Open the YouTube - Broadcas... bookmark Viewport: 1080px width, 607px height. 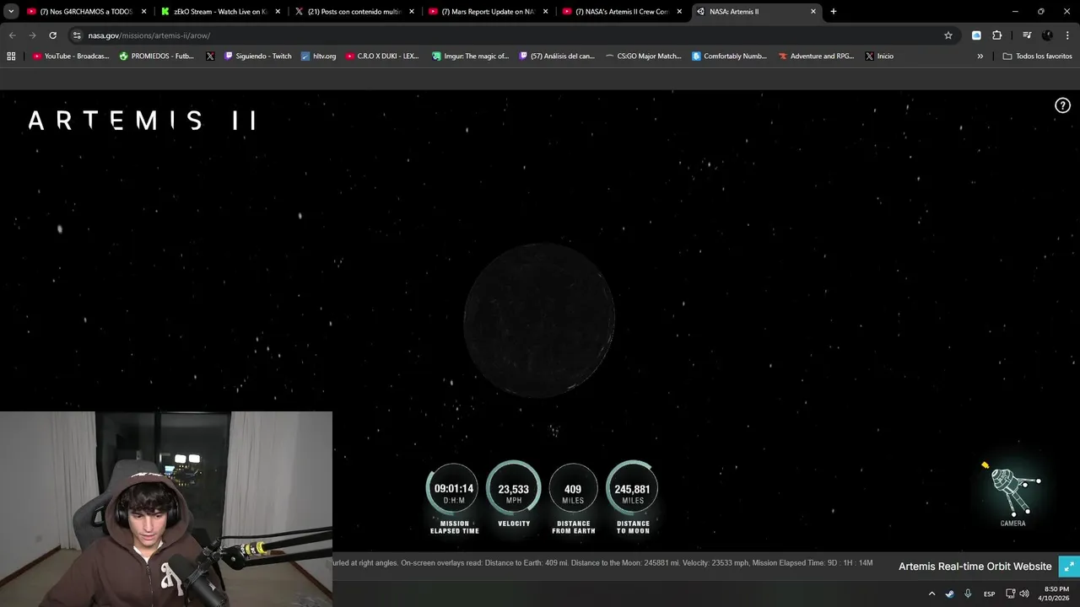pos(71,56)
